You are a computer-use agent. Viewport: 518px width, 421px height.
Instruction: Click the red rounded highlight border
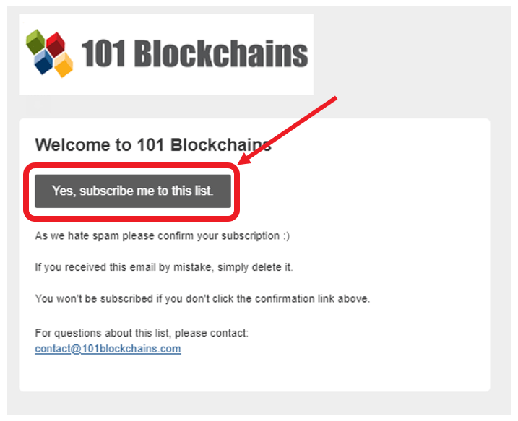tap(131, 165)
